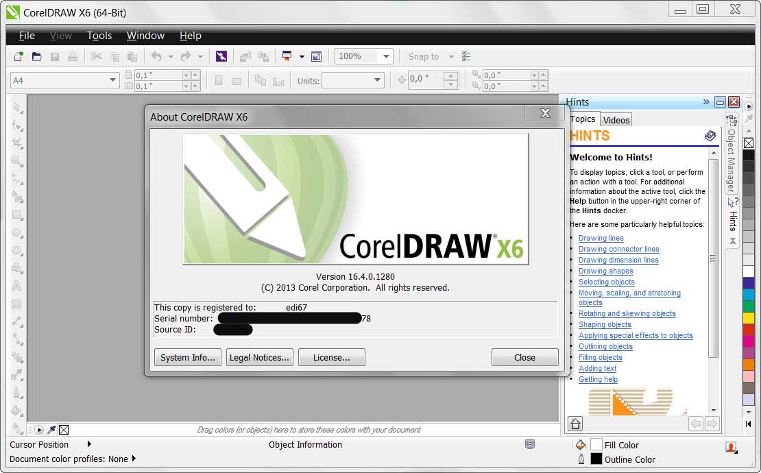Click the Application launcher icon
Viewport: 761px width, 473px height.
(x=287, y=56)
